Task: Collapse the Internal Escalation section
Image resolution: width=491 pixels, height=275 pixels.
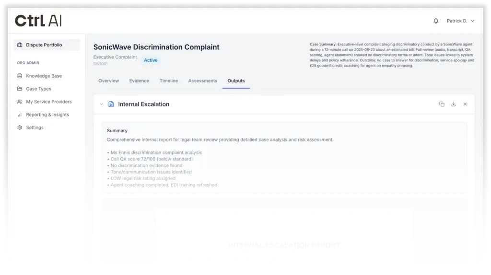Action: pos(101,104)
